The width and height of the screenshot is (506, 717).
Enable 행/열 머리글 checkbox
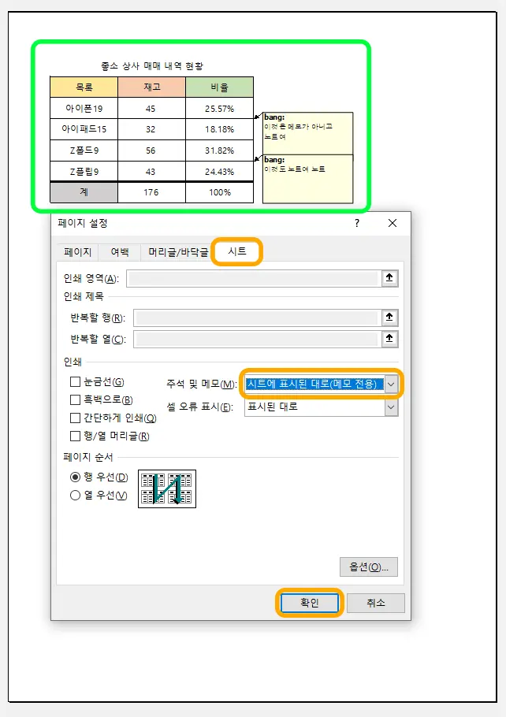(x=75, y=437)
